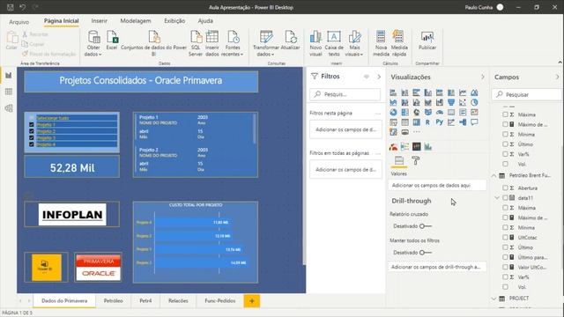The height and width of the screenshot is (317, 564).
Task: Toggle Relatório cruzado switch
Action: point(426,226)
